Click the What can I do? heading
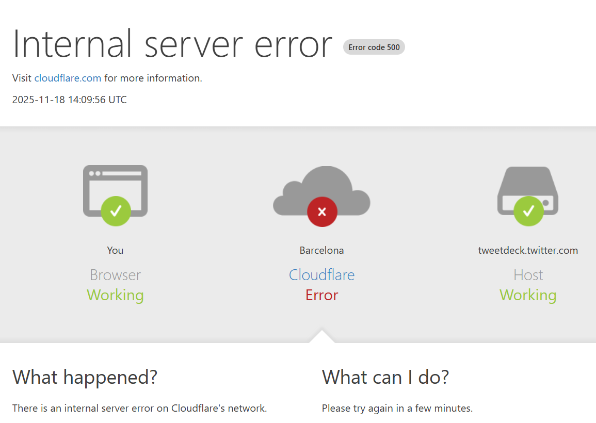Viewport: 596px width, 423px height. (385, 377)
